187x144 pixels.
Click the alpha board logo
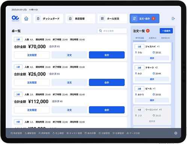tap(15, 18)
